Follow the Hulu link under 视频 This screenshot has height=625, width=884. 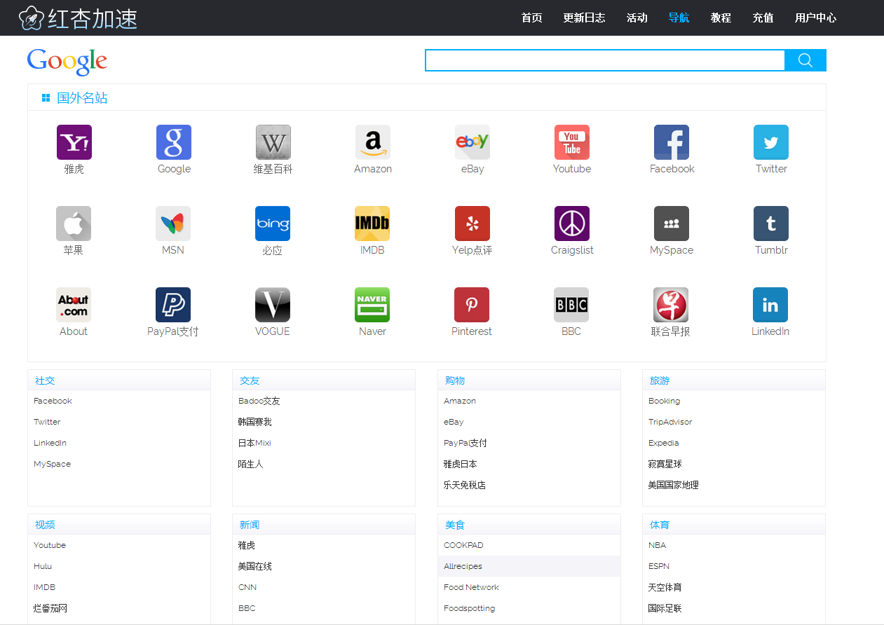[43, 566]
